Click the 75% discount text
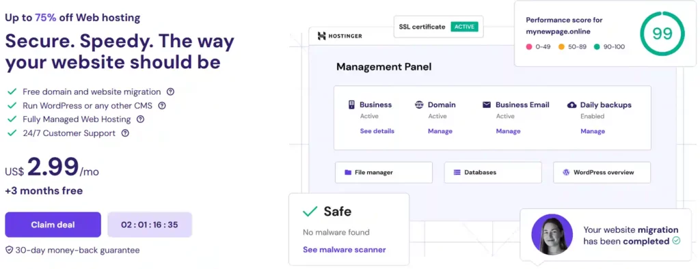This screenshot has height=269, width=700. click(x=46, y=18)
